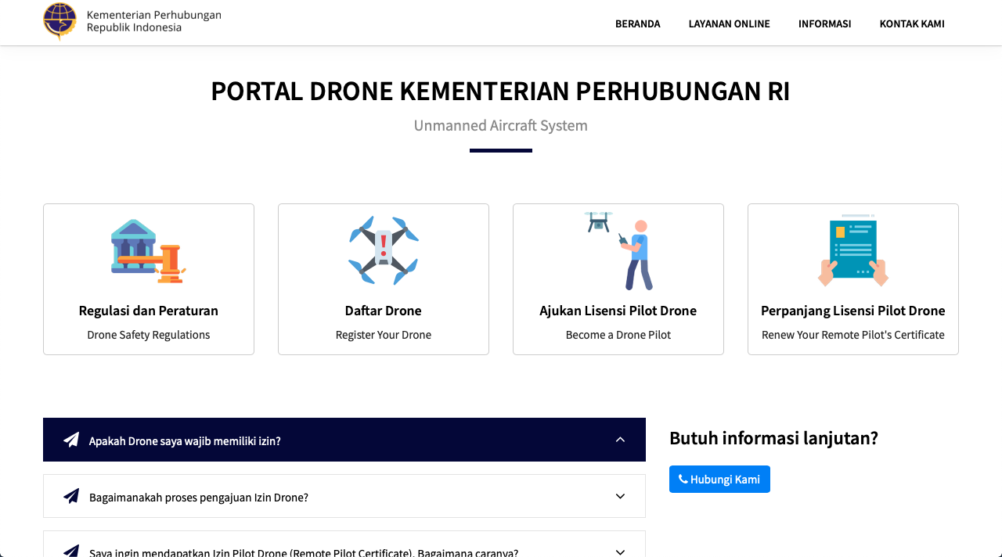Click the Kementerian Perhubungan logo emblem
This screenshot has width=1002, height=557.
60,21
